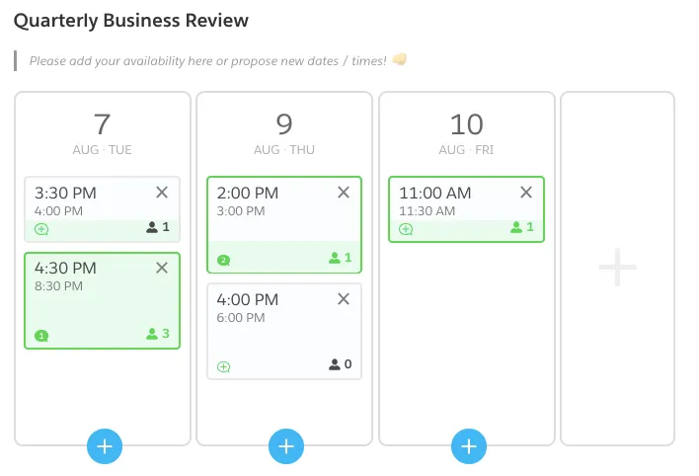Remove the 4:00 PM slot on Aug 9
699x476 pixels.
344,299
